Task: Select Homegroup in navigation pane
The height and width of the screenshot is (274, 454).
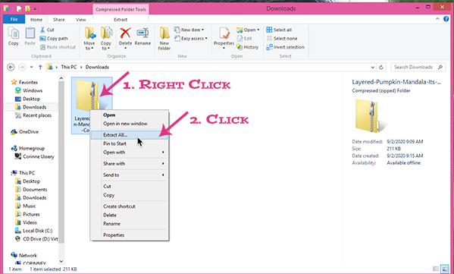Action: coord(27,149)
